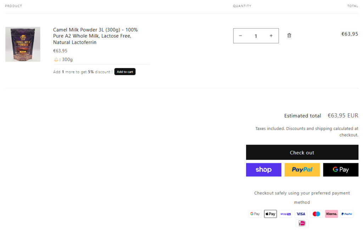The height and width of the screenshot is (233, 363).
Task: Click the small Shop Pay payment icon
Action: point(286,214)
